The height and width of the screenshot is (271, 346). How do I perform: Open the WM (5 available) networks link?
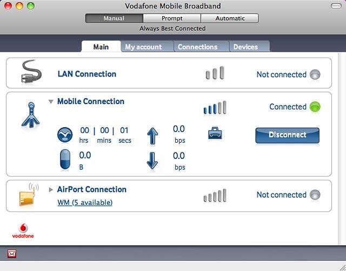(85, 203)
